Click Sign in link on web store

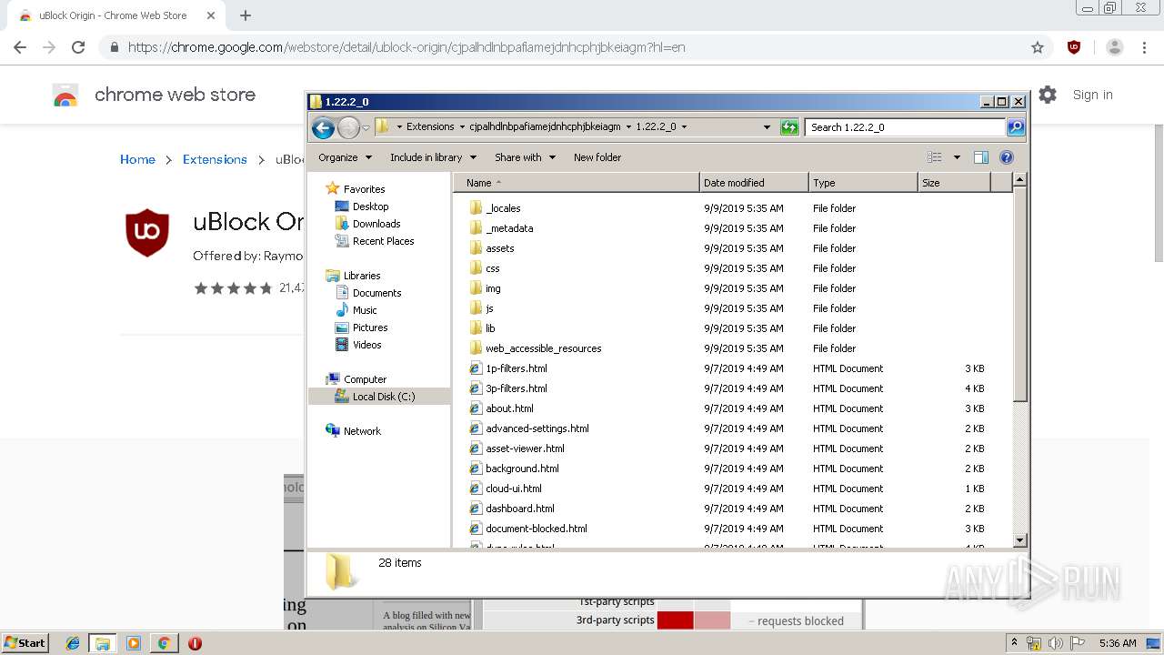1092,95
